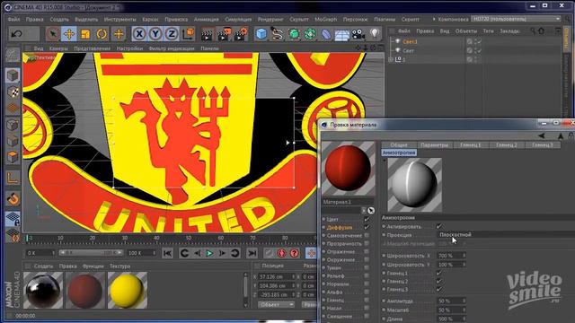Toggle the Диффузия channel checkbox
Image resolution: width=575 pixels, height=323 pixels.
367,227
